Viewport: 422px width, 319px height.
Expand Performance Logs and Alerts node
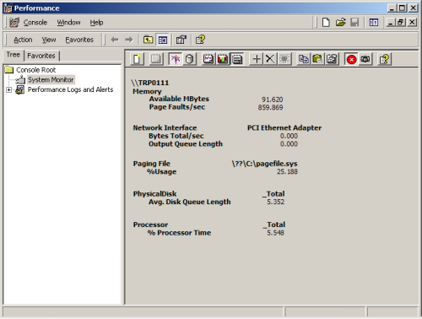8,89
